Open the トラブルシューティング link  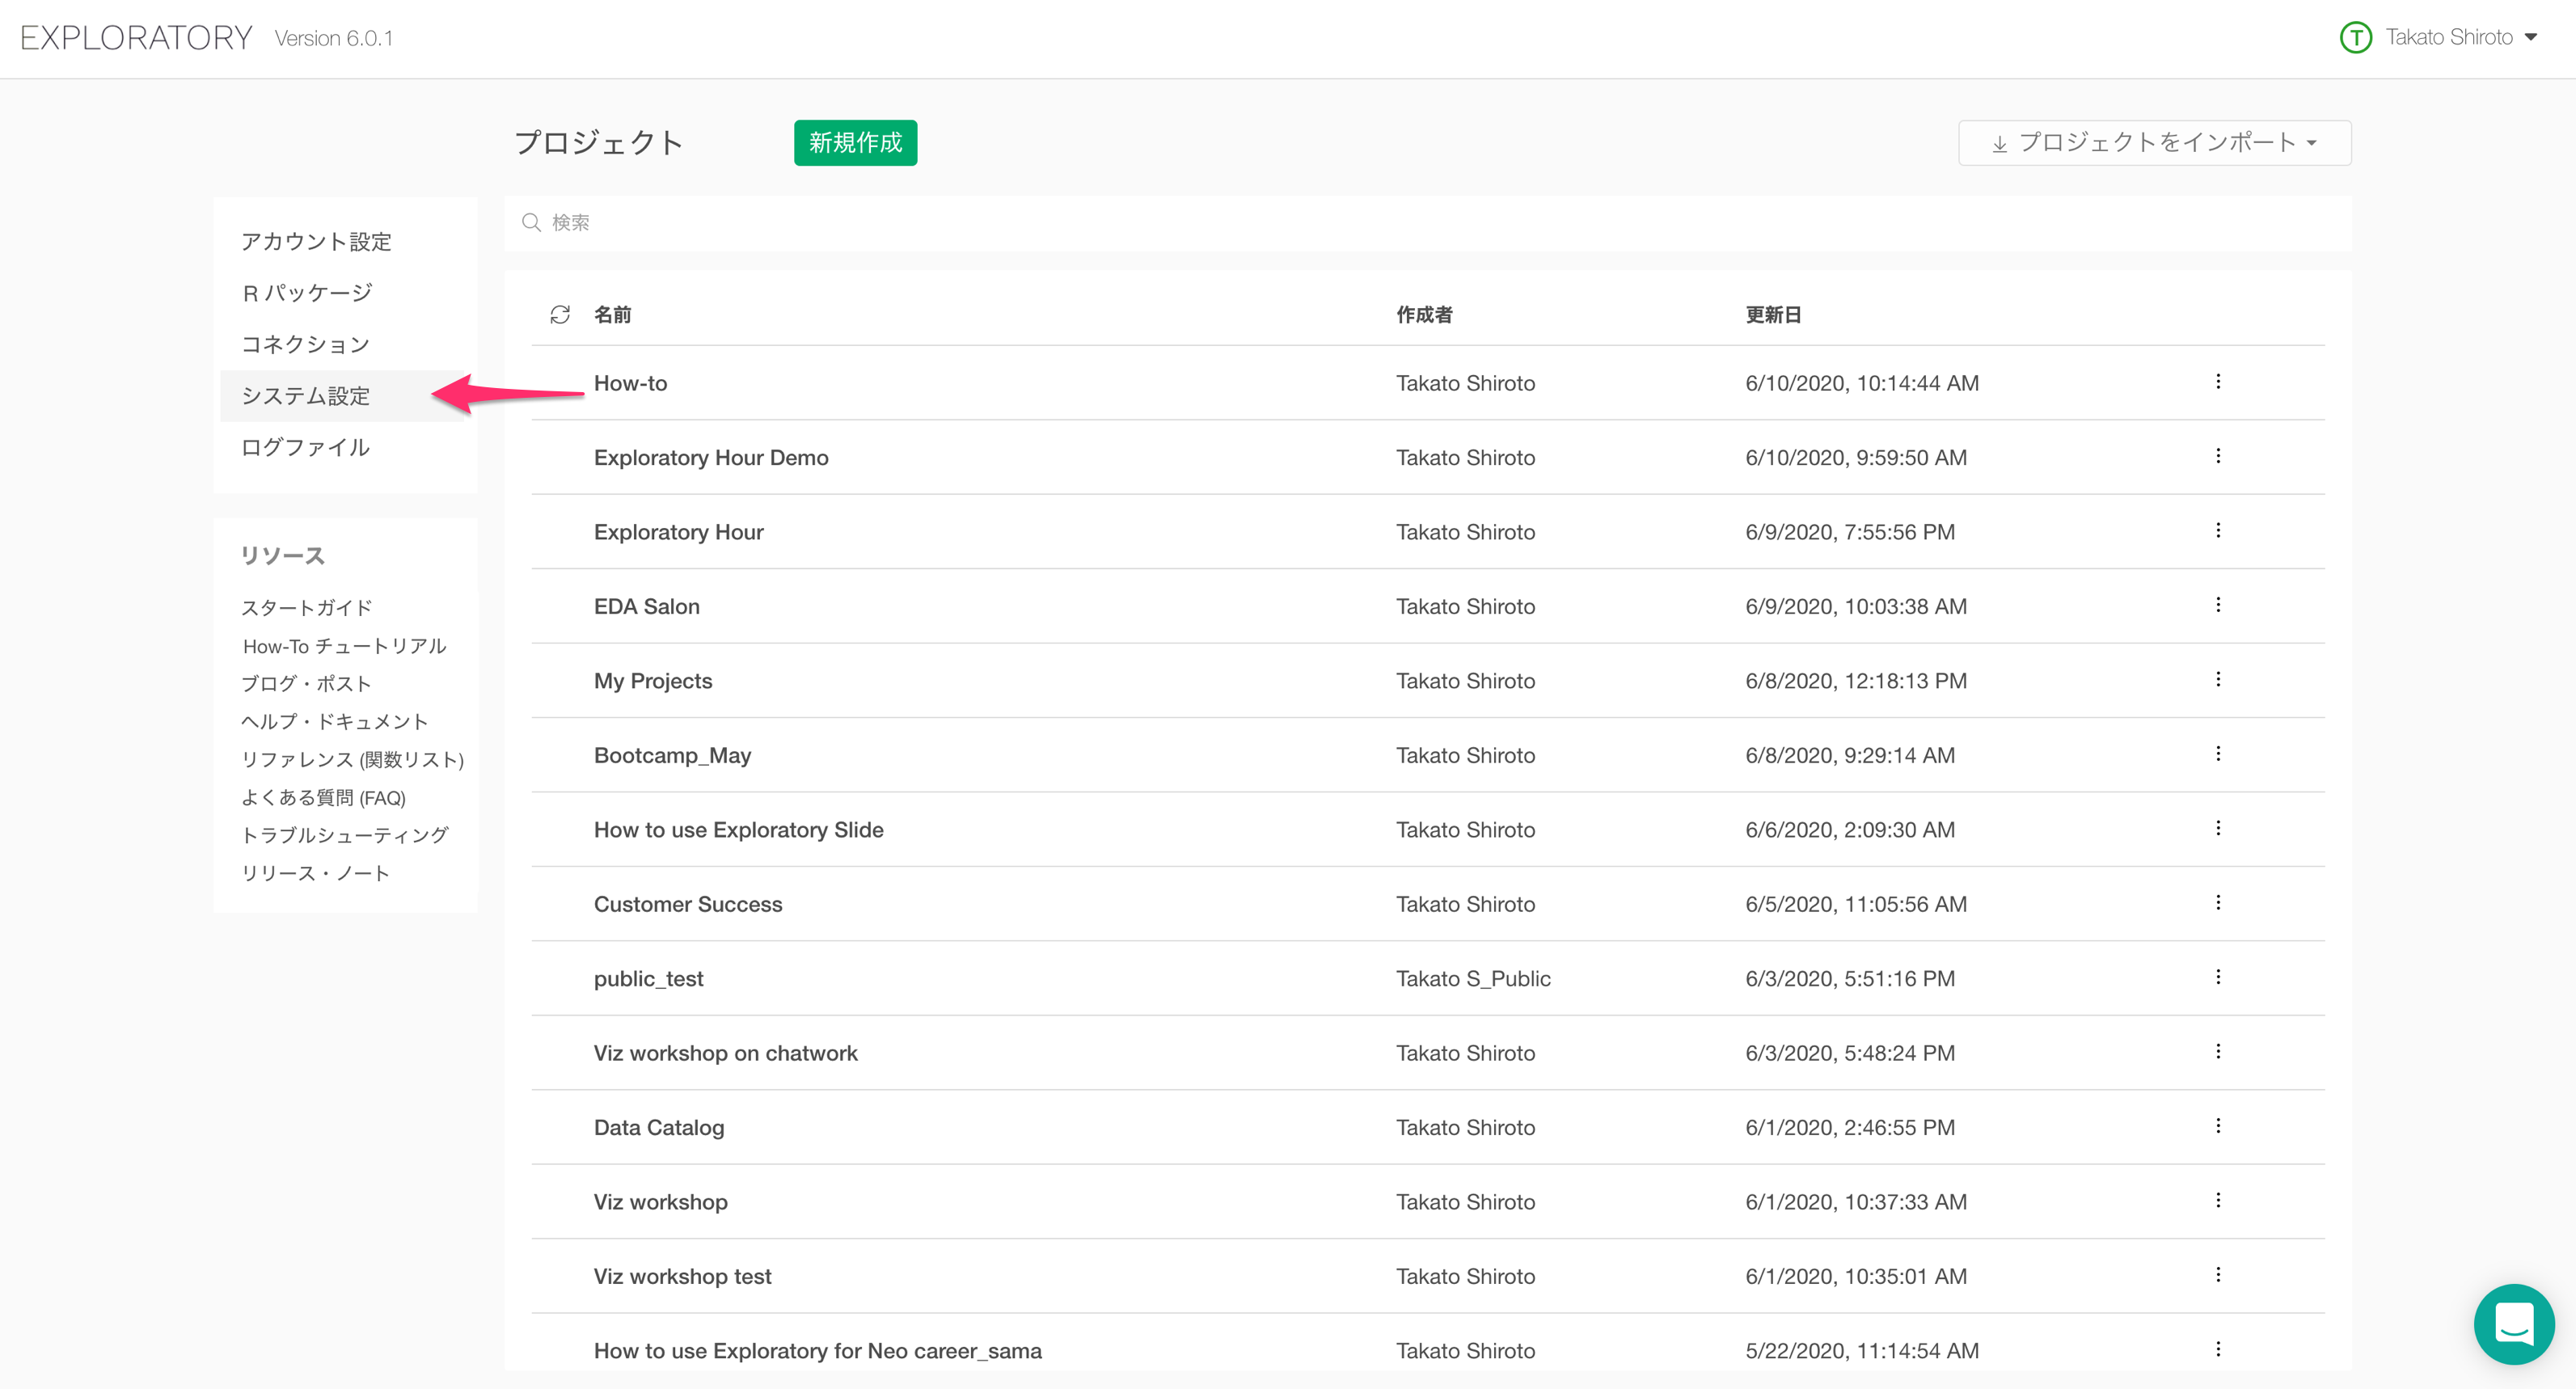point(345,835)
